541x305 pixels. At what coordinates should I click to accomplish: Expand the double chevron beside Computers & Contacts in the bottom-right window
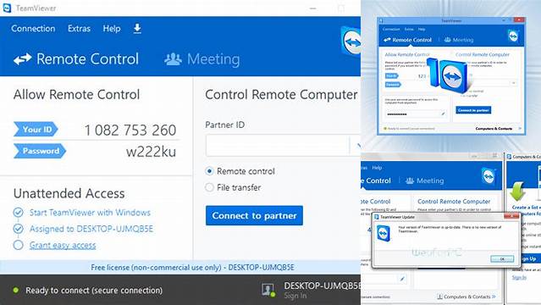pyautogui.click(x=494, y=297)
